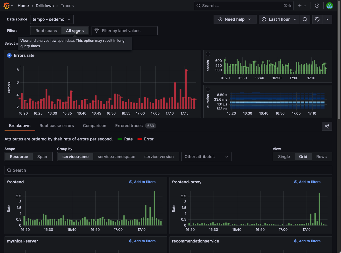Select the span/s rate metric radio button
Screen dimensions: 341x253
[x=208, y=54]
